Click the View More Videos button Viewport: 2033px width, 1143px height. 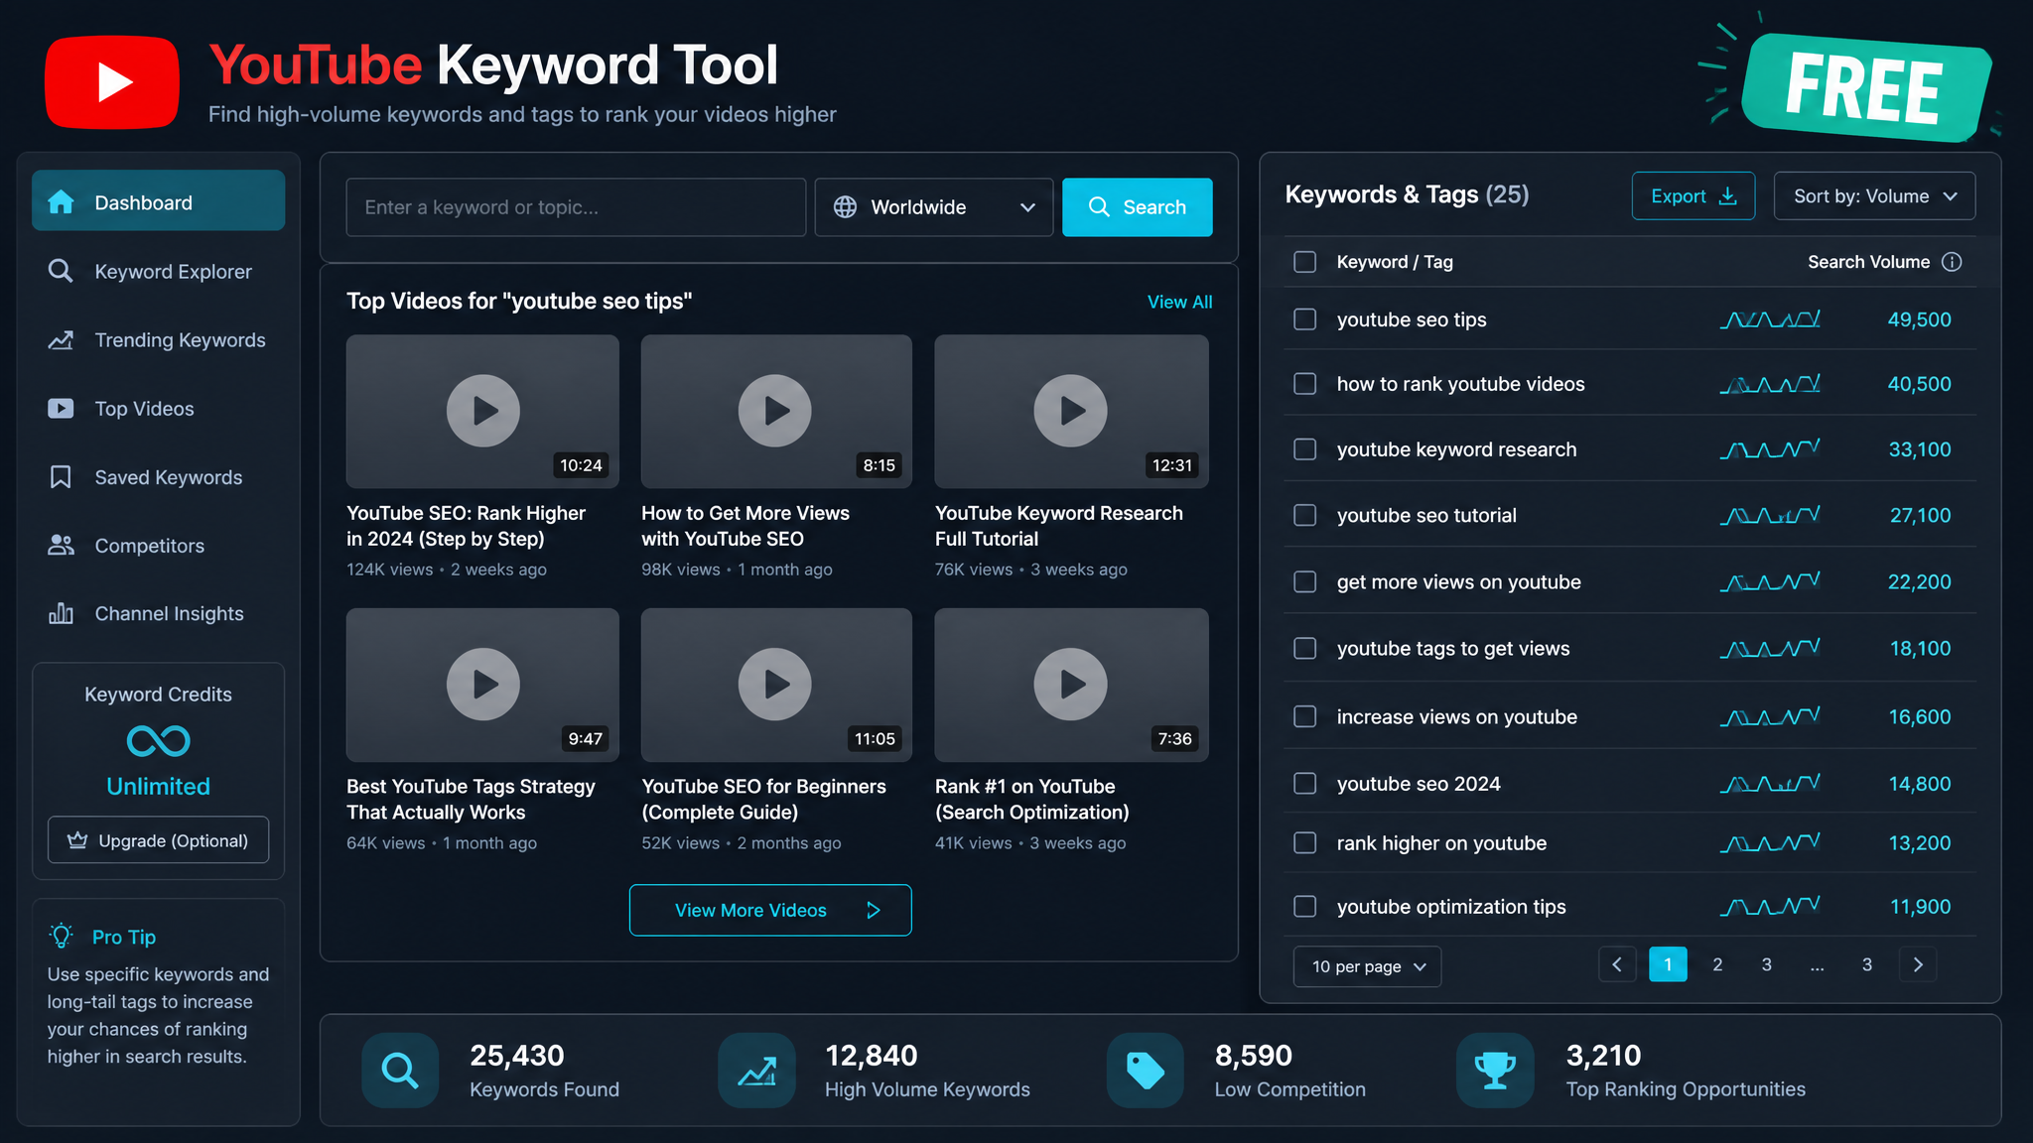pos(770,910)
